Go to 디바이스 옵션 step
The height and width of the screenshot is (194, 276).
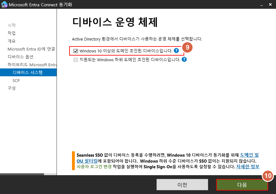(20, 57)
